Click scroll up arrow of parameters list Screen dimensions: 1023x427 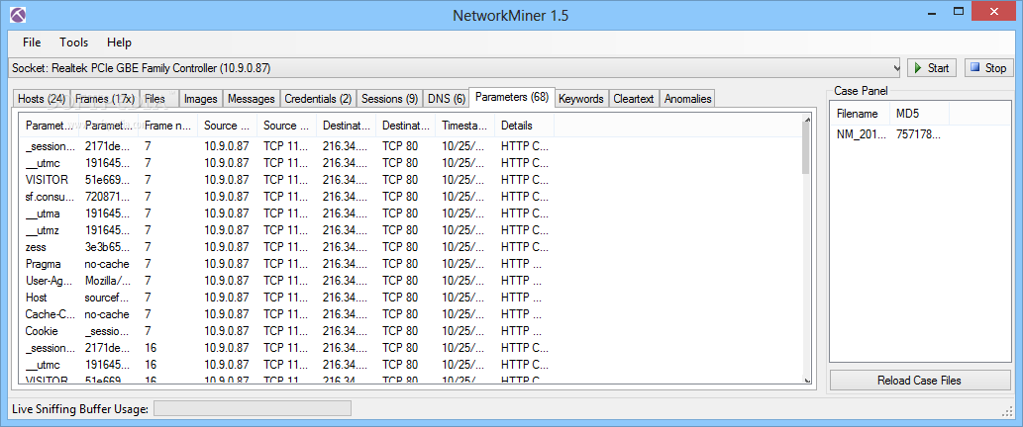click(806, 120)
